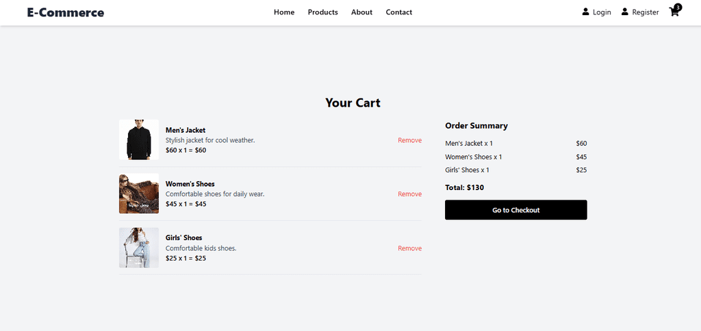Screen dimensions: 701x331
Task: Click the Login user icon
Action: coord(585,12)
